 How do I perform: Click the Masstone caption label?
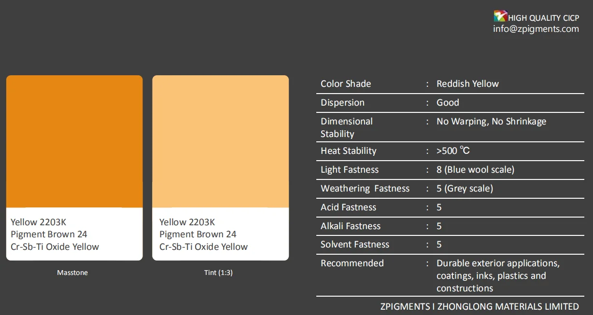[72, 273]
